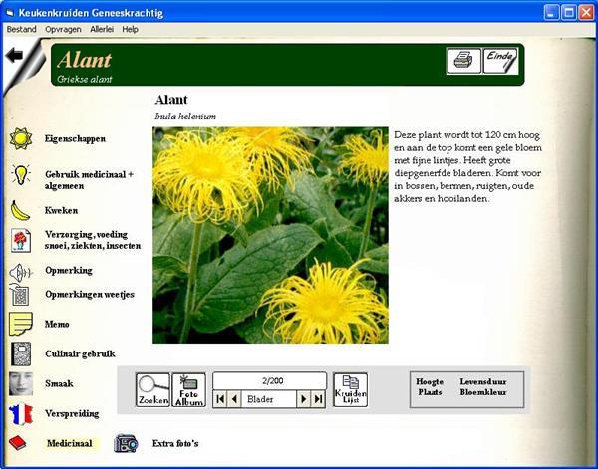Viewport: 598px width, 469px height.
Task: Open the Bestand menu
Action: 21,29
